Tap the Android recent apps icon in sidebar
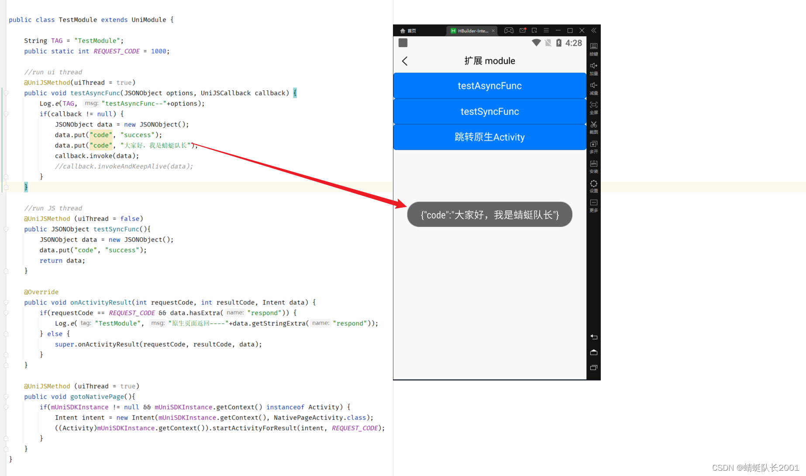Screen dimensions: 806x476 594,367
